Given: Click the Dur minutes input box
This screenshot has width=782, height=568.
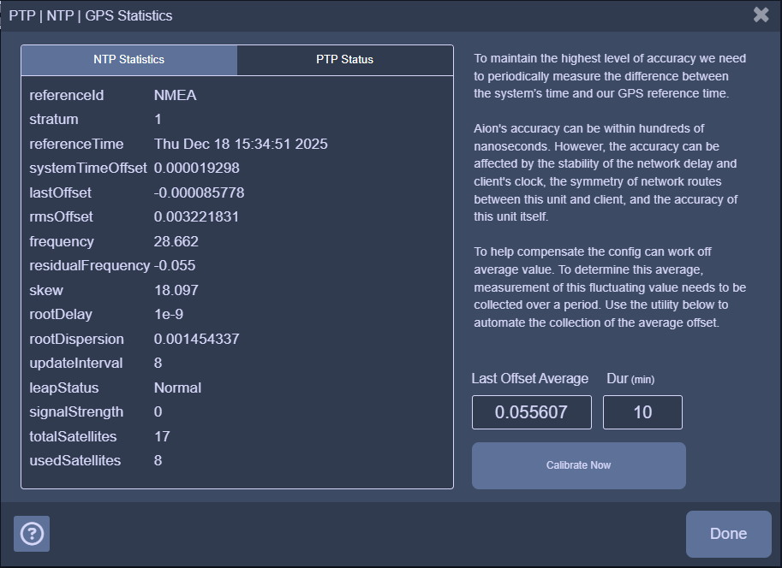Looking at the screenshot, I should click(x=642, y=412).
